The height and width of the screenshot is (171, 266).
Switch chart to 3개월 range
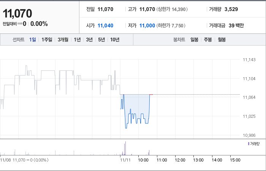pos(63,40)
